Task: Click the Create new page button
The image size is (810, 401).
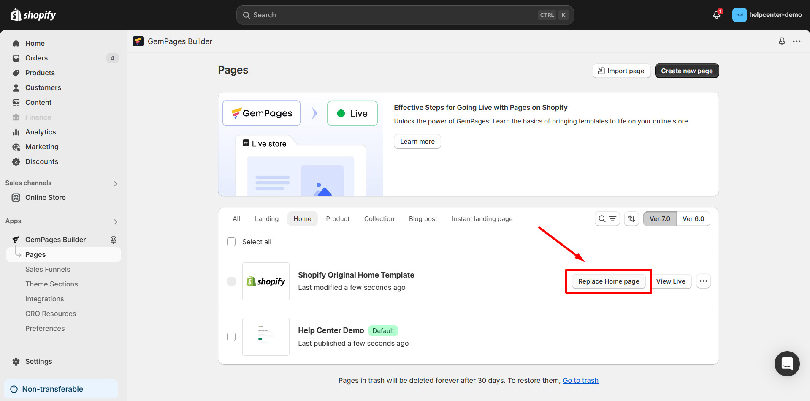Action: pyautogui.click(x=687, y=71)
